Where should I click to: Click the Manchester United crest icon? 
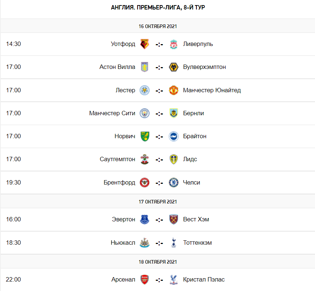coord(174,90)
